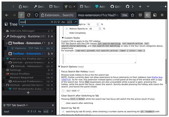Click the Custom Styles CSS textarea
169x117 pixels.
(101, 59)
